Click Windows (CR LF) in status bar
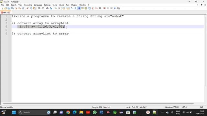The height and width of the screenshot is (116, 207). 172,107
